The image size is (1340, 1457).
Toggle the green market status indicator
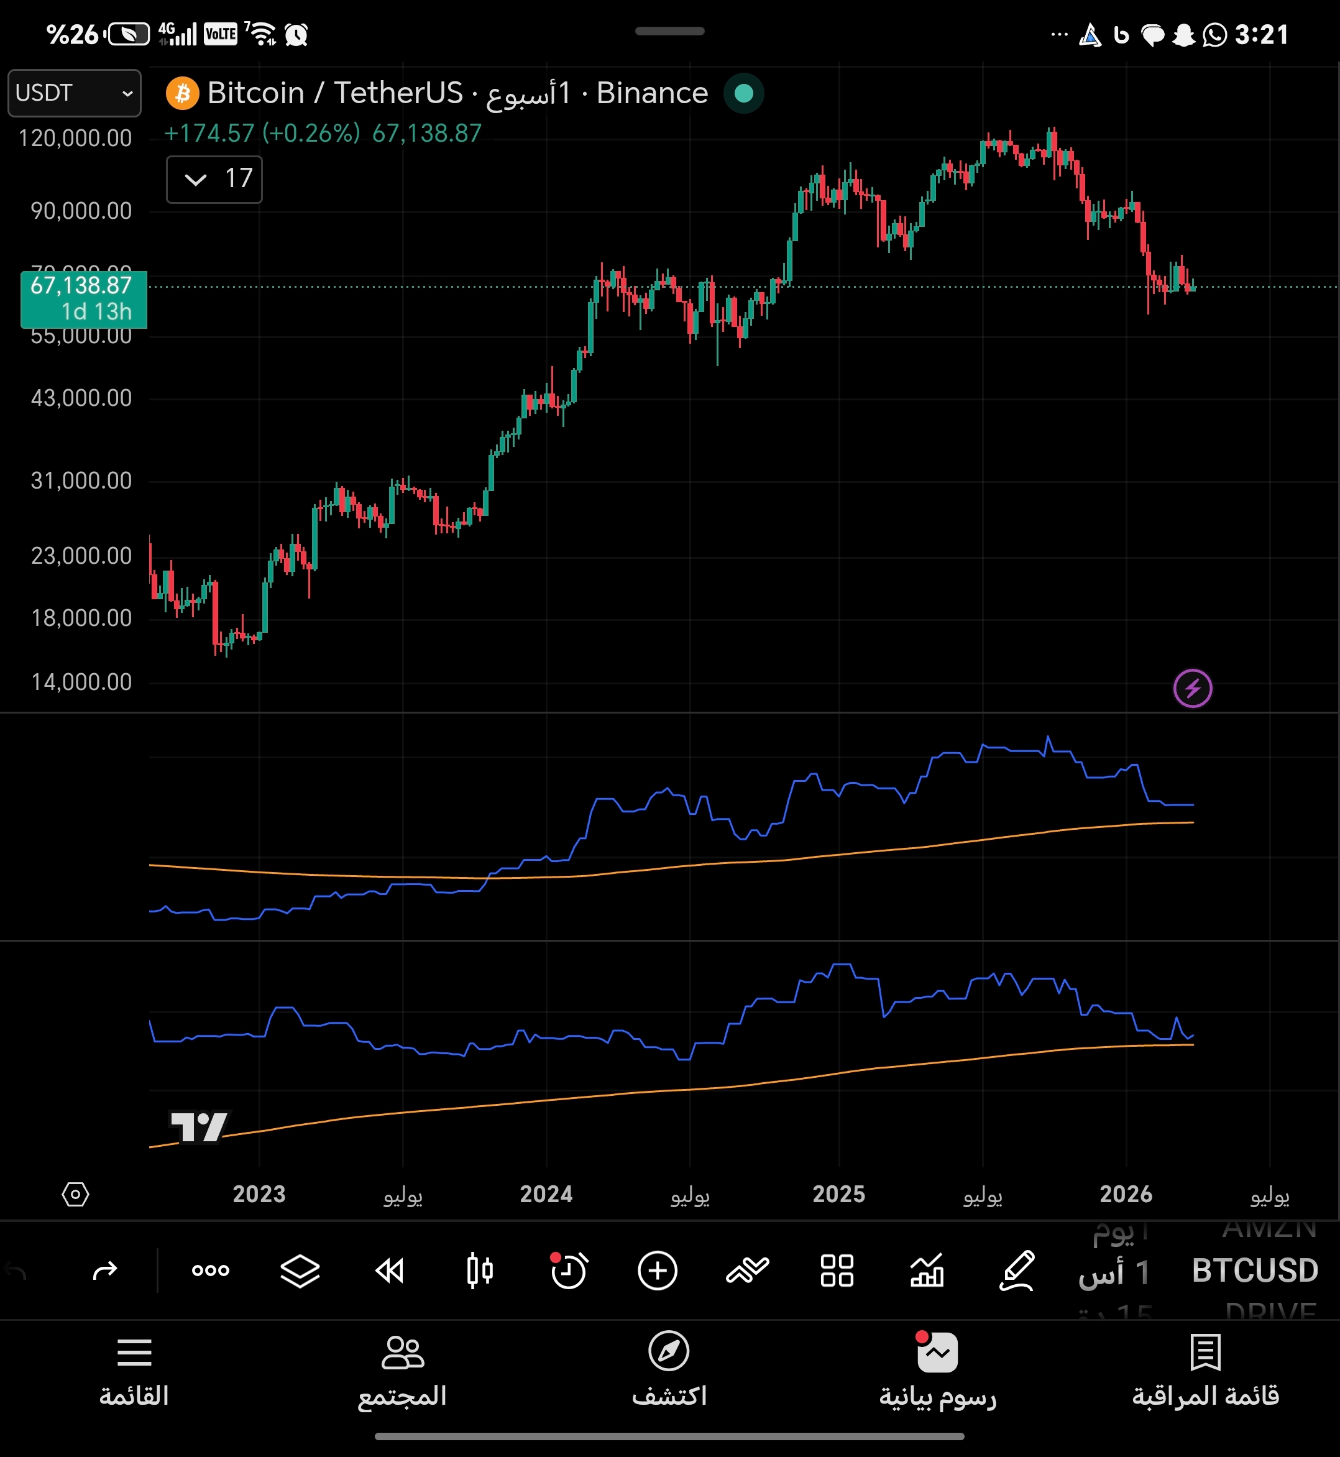coord(743,94)
